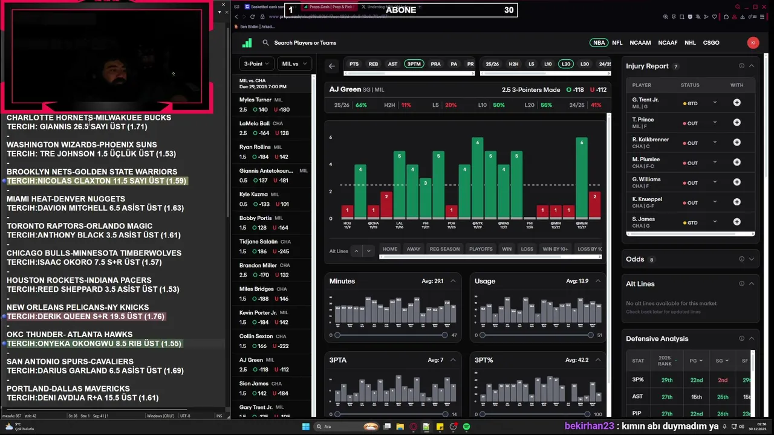Select the H2H timeframe button
Viewport: 774px width, 435px height.
(x=513, y=64)
